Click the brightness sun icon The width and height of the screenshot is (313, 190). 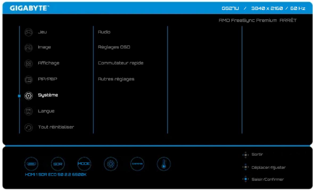pos(111,164)
